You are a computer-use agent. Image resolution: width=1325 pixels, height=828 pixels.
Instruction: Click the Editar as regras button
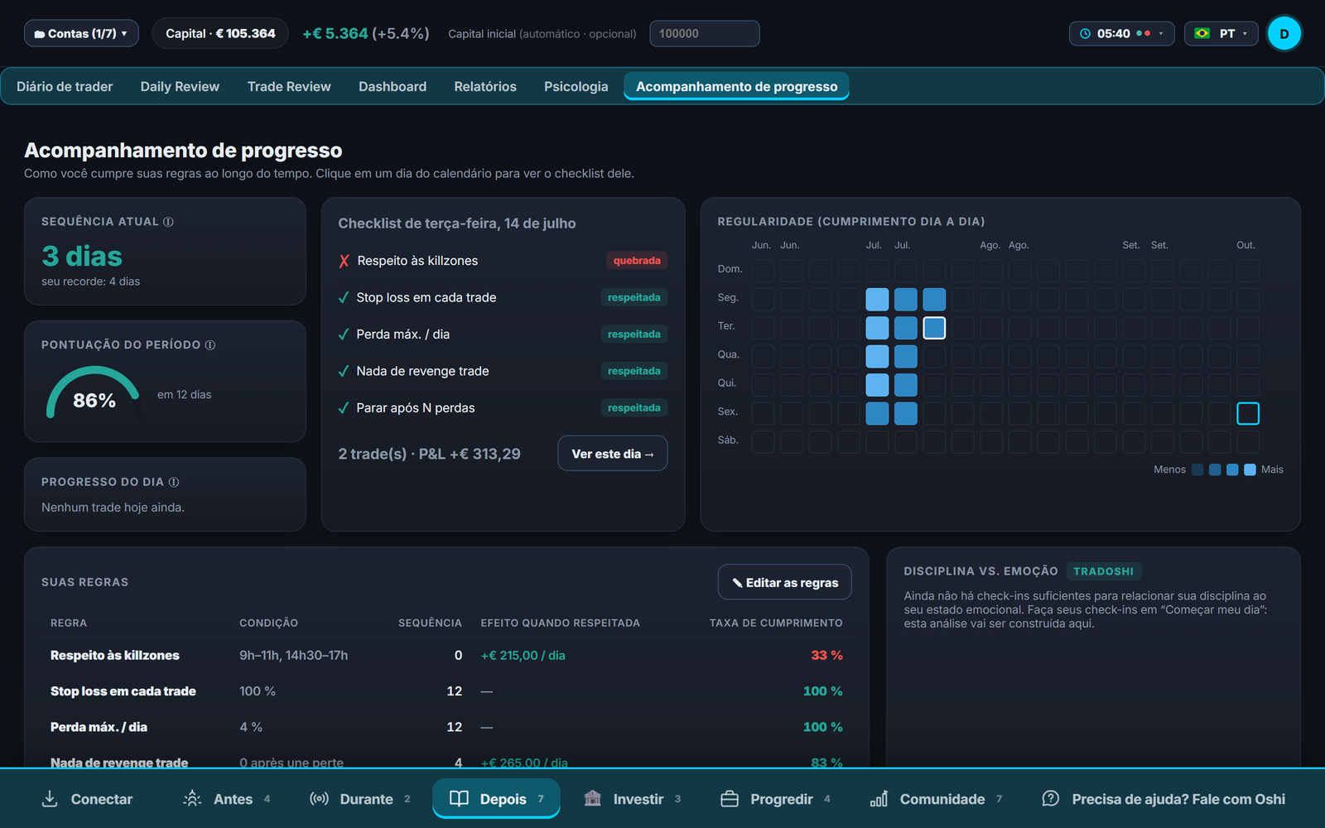(x=784, y=583)
